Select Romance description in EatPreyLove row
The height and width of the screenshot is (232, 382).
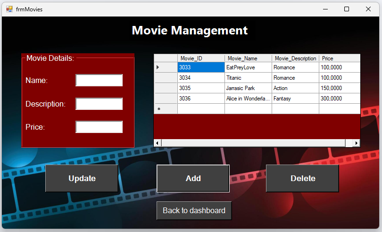point(295,67)
